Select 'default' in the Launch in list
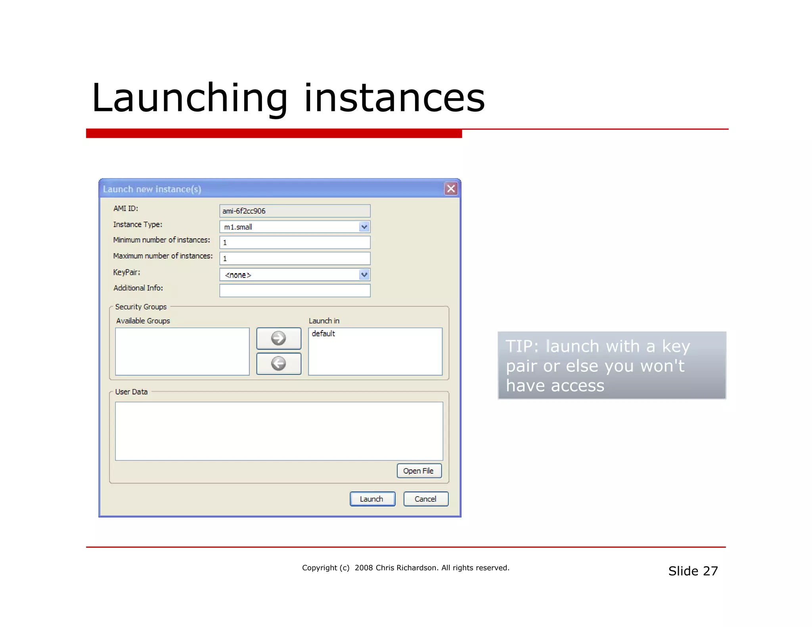 pos(323,334)
